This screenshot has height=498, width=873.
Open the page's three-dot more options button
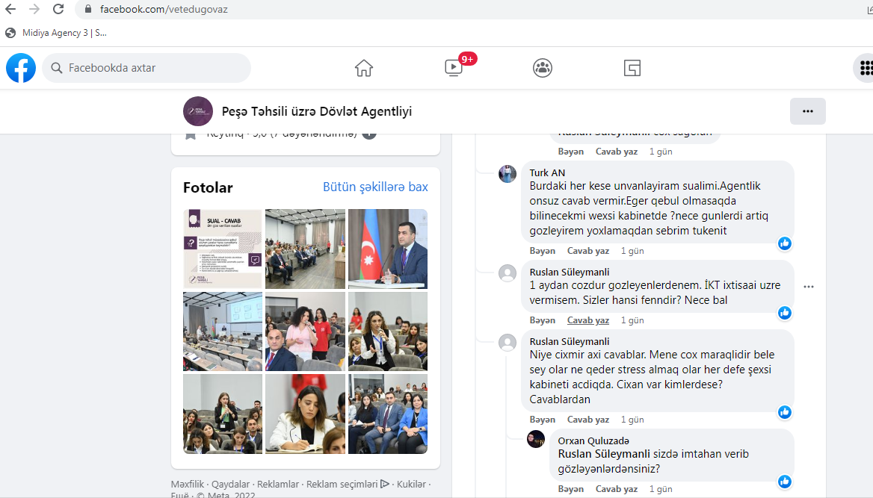coord(808,111)
